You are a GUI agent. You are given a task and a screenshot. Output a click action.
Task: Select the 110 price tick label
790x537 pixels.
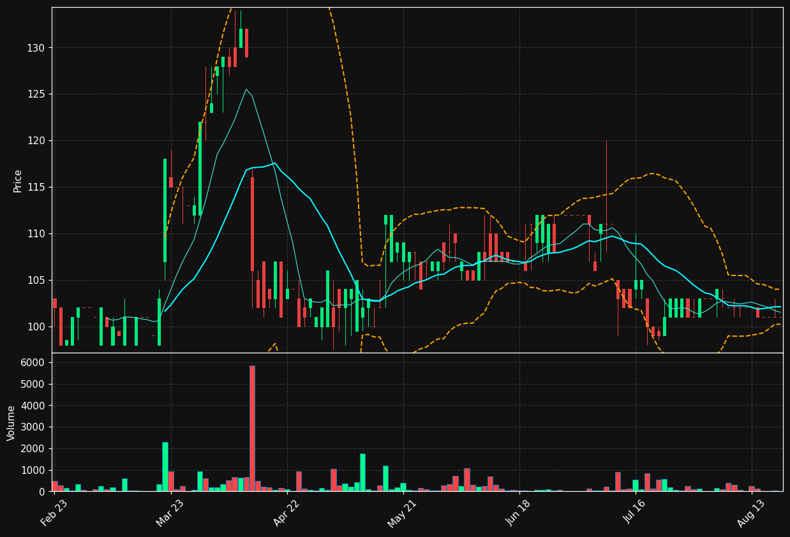(x=36, y=234)
